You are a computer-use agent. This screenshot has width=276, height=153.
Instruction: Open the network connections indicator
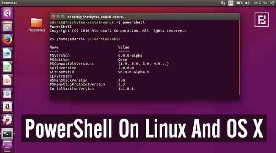223,3
